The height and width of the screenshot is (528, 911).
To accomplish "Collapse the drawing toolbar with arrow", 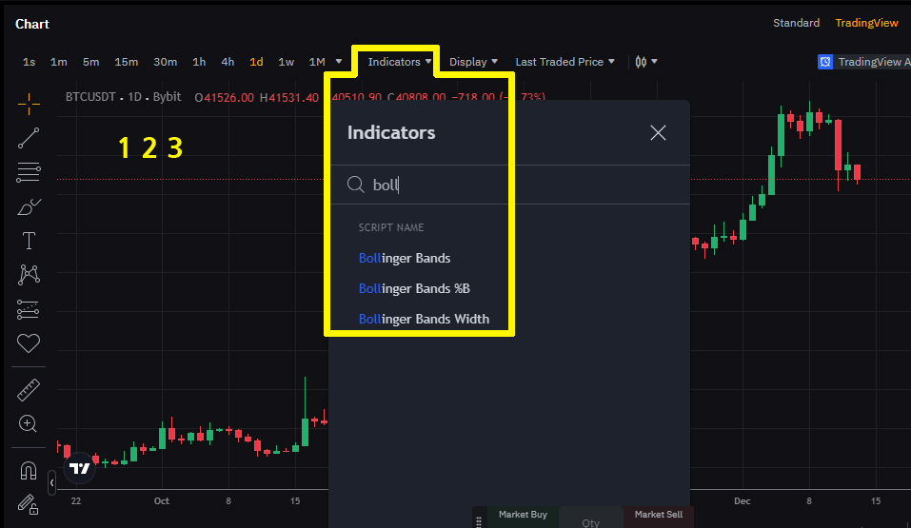I will click(51, 482).
